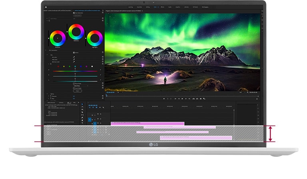Click the top pink clip in timeline
Viewport: 307px width, 179px height.
click(x=148, y=123)
